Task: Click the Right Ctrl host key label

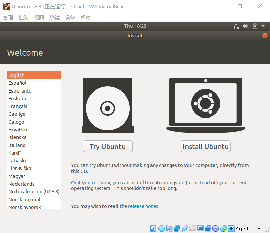Action: coord(249,229)
